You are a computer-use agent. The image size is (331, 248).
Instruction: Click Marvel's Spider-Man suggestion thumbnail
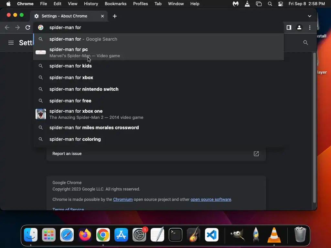click(x=41, y=52)
